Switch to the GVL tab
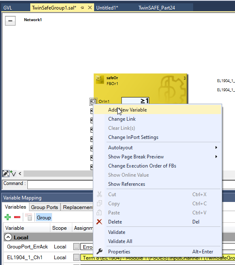Image resolution: width=235 pixels, height=265 pixels. [8, 8]
